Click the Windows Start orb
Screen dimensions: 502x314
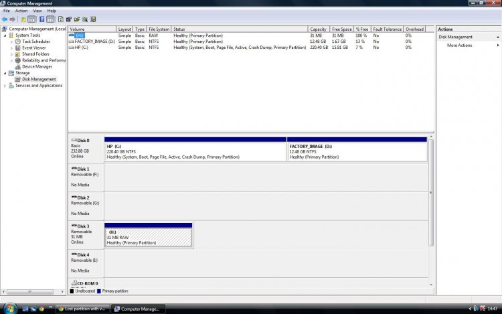[x=9, y=309]
